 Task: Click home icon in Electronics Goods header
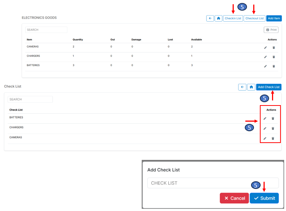click(218, 18)
